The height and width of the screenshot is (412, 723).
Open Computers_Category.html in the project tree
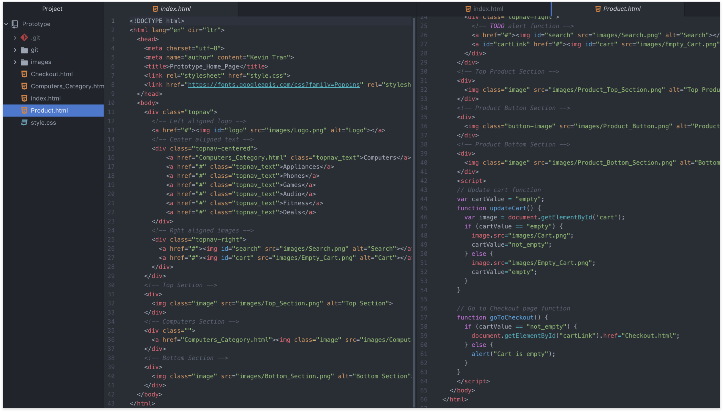[x=53, y=86]
